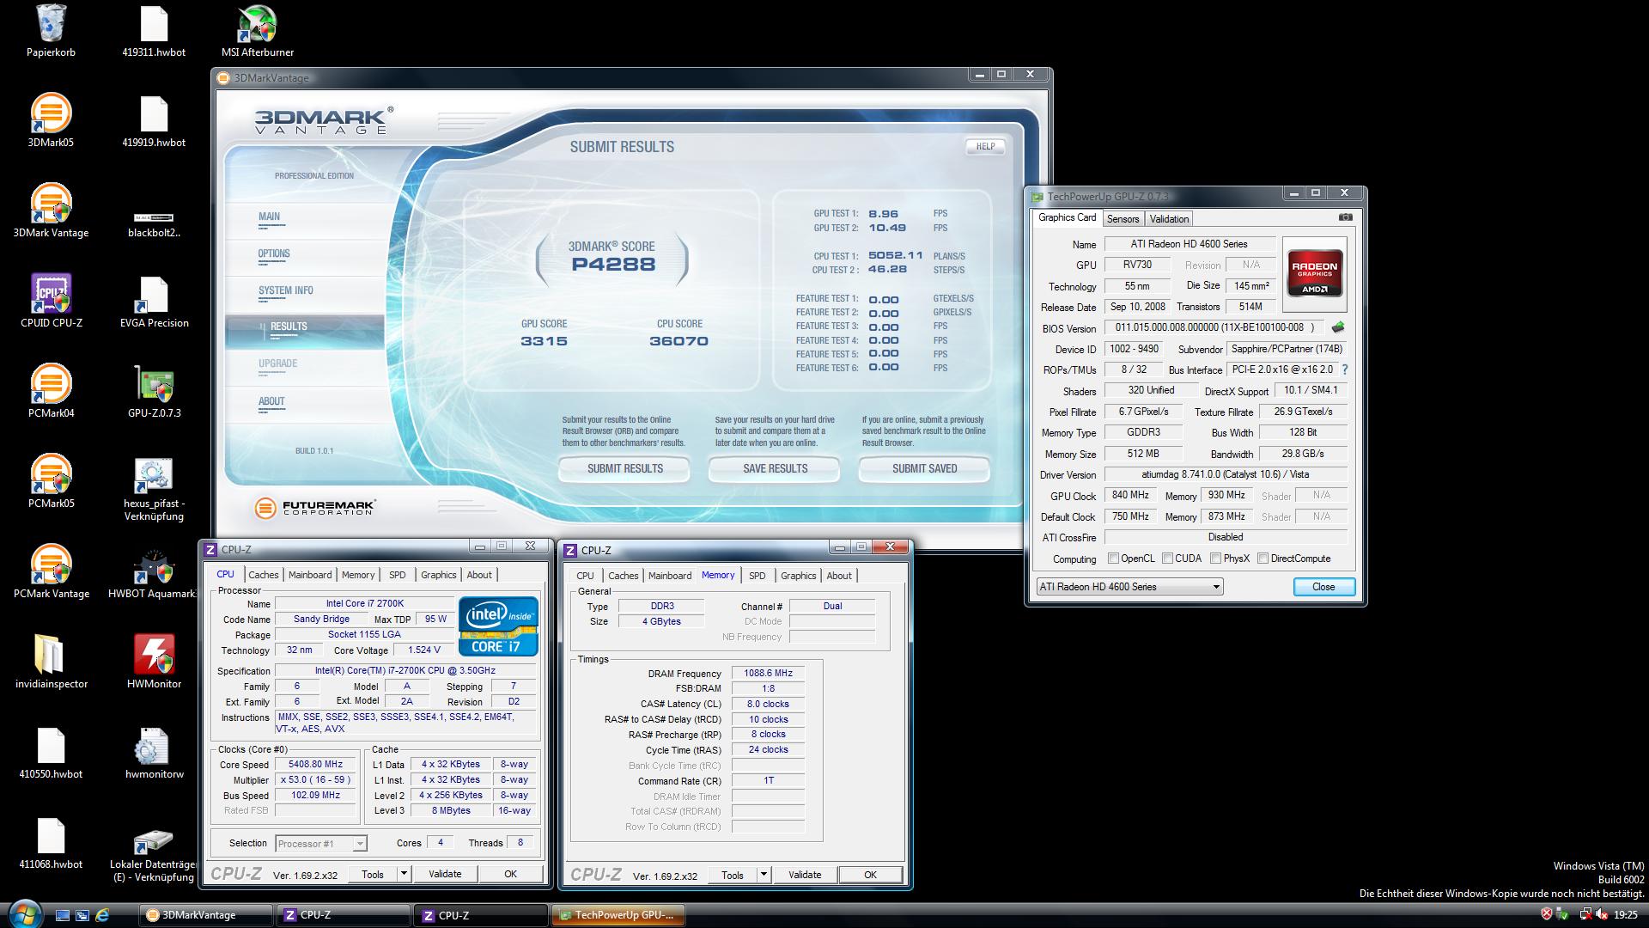
Task: Click Tools button in right CPU-Z window
Action: (733, 875)
